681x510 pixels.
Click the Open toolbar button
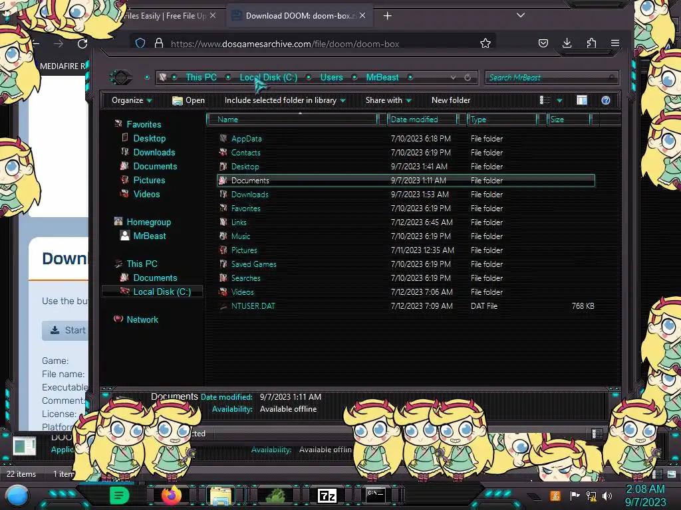[x=188, y=100]
